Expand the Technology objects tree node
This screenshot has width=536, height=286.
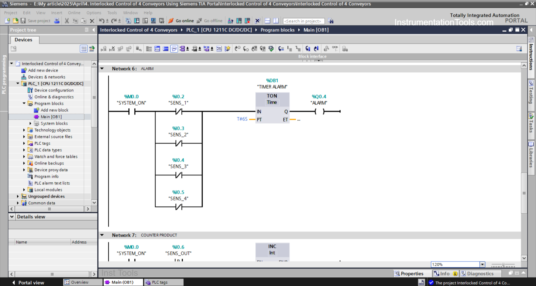24,130
